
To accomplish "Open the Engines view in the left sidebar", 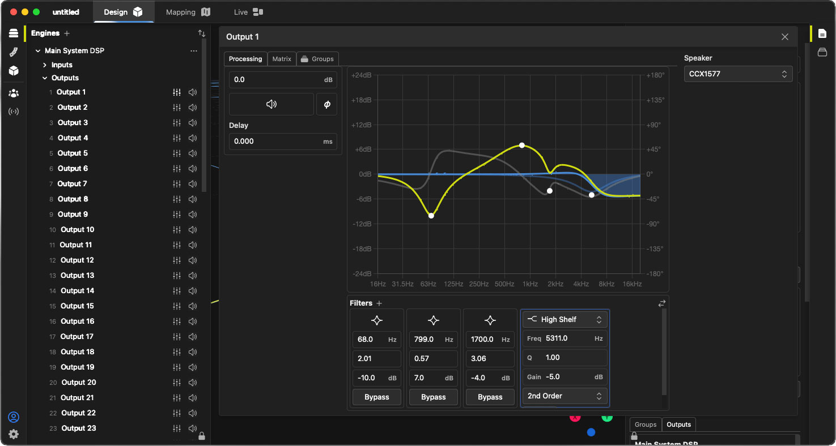I will (x=14, y=33).
